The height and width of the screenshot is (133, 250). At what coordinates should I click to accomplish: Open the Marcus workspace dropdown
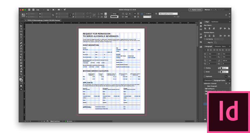tap(208, 10)
